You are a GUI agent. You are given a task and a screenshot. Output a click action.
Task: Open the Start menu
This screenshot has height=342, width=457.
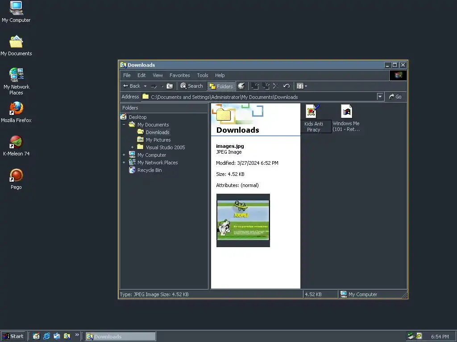click(13, 337)
